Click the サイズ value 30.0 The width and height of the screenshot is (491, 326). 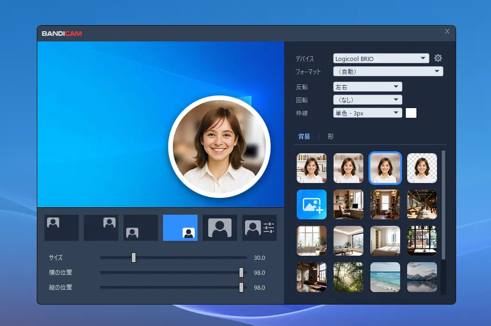pos(259,258)
